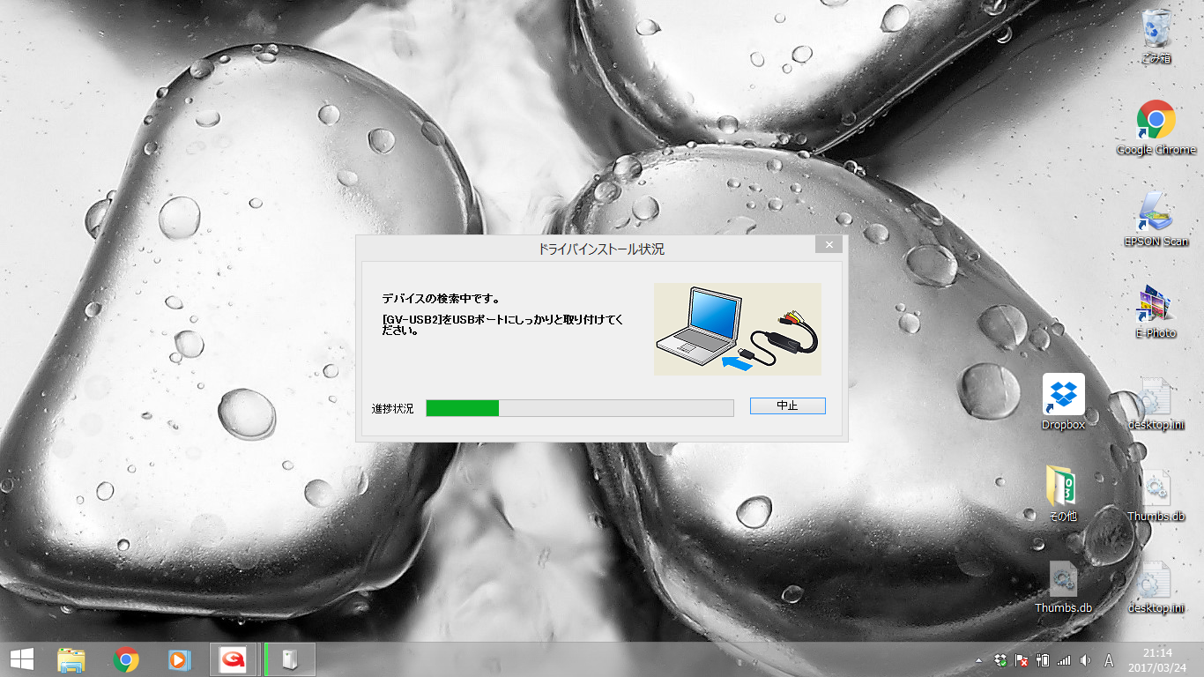Click the 中止 button to cancel installation
The height and width of the screenshot is (677, 1204).
tap(787, 405)
